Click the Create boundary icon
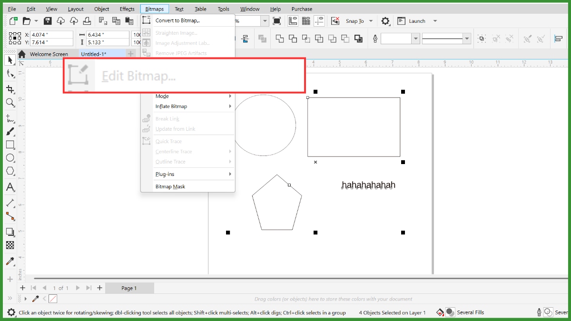This screenshot has height=321, width=571. (358, 39)
